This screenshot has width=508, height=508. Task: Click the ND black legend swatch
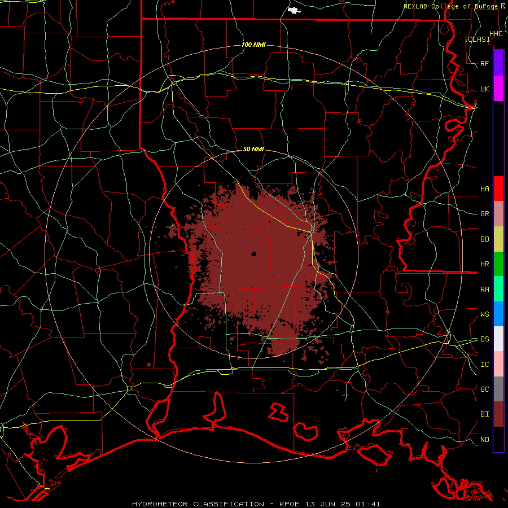[498, 439]
